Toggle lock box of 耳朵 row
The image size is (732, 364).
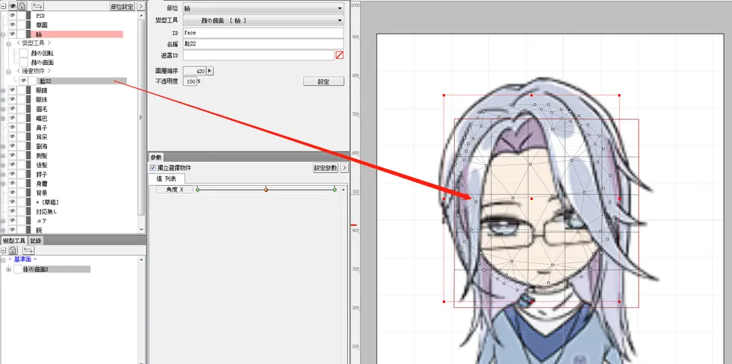(x=22, y=136)
